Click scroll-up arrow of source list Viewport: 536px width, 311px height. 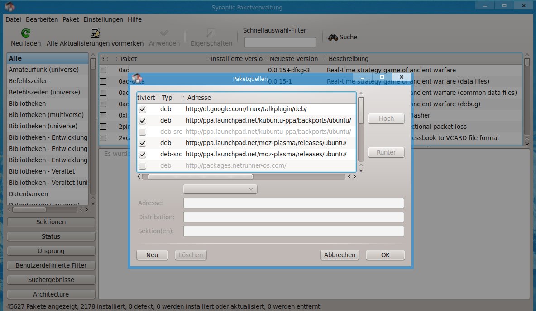point(361,94)
